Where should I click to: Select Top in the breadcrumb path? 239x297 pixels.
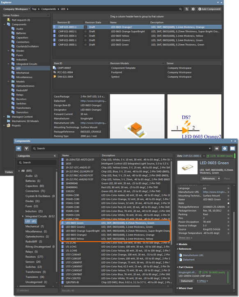pyautogui.click(x=34, y=9)
